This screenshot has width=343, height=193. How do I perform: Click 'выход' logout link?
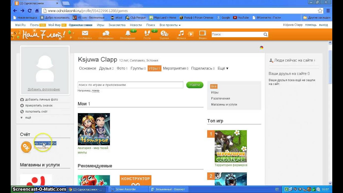pos(323,25)
